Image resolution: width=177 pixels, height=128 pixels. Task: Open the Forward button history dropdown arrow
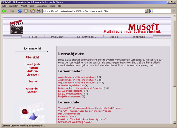point(16,11)
